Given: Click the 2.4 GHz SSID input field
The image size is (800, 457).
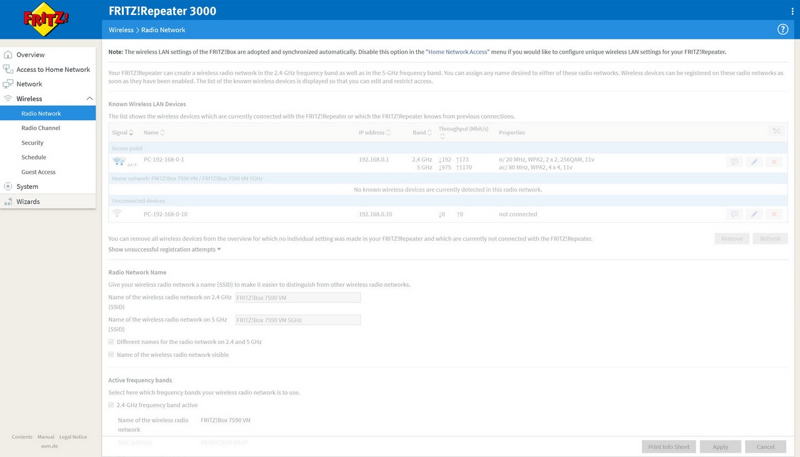Looking at the screenshot, I should [x=297, y=298].
